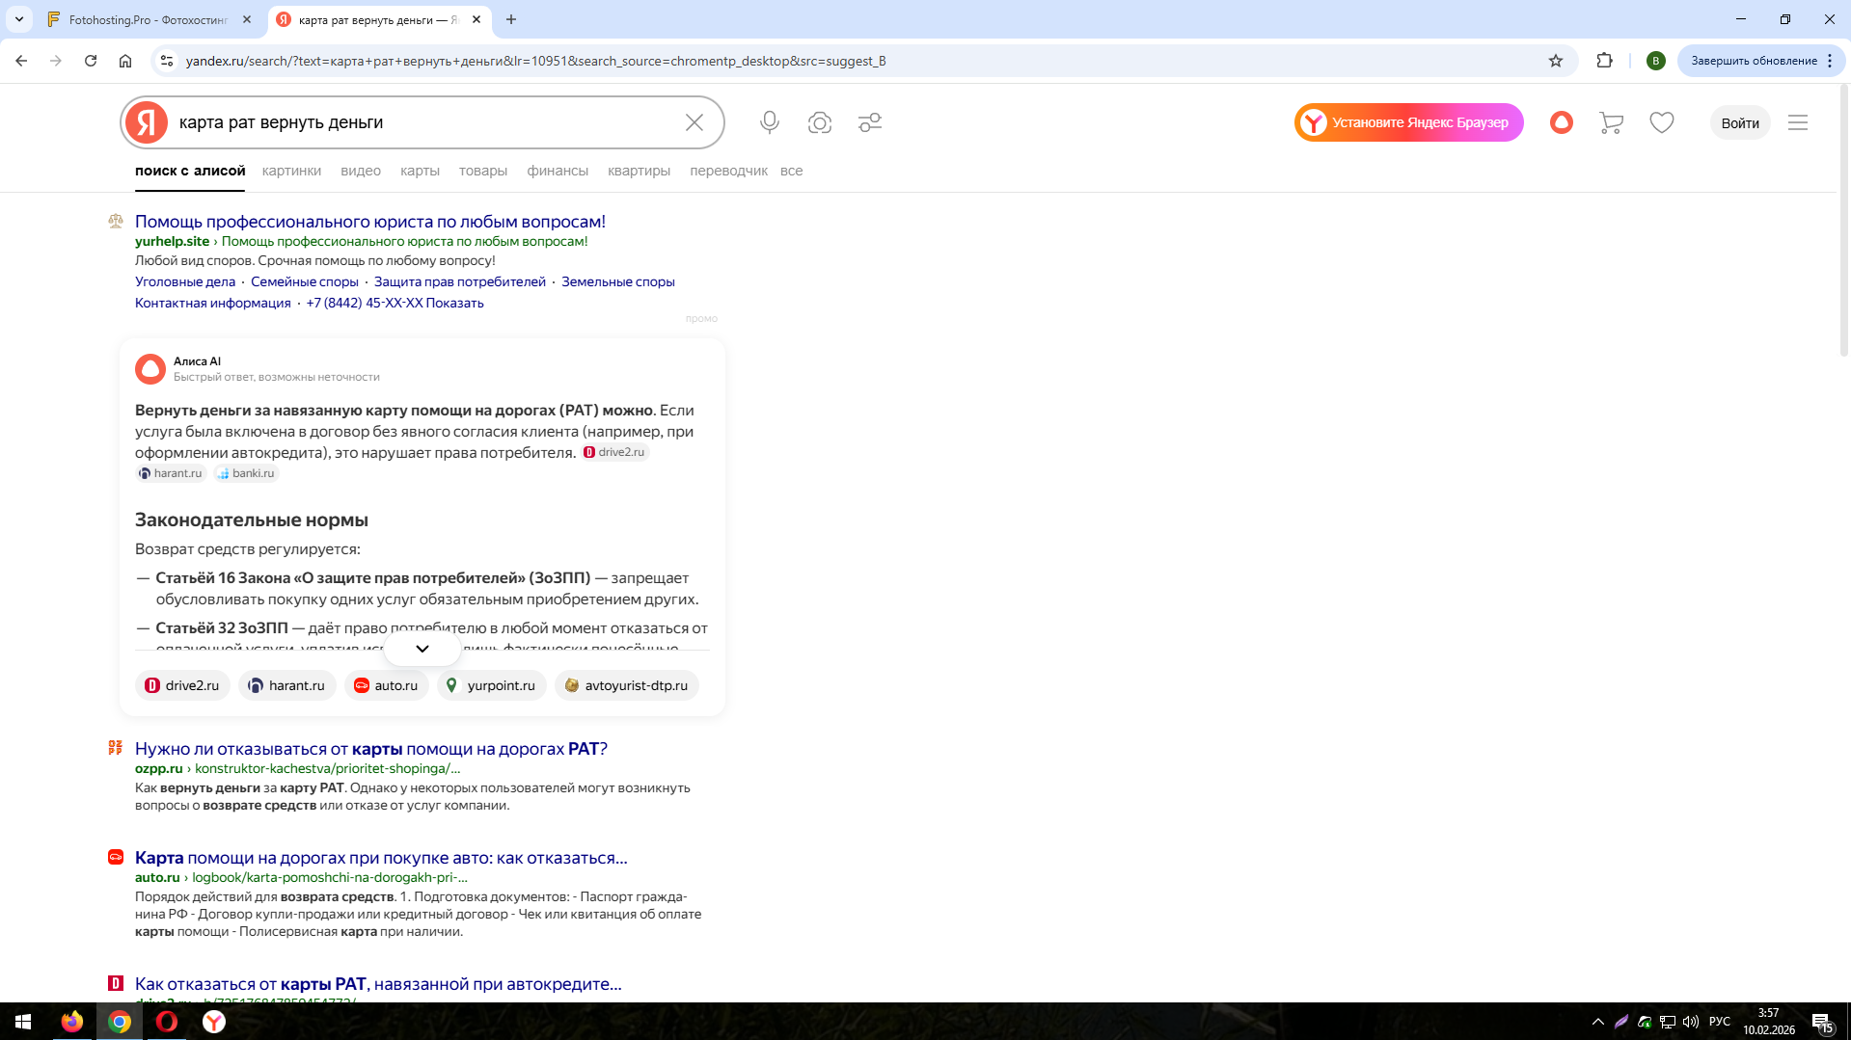Open Chrome tab search dropdown

pos(19,19)
